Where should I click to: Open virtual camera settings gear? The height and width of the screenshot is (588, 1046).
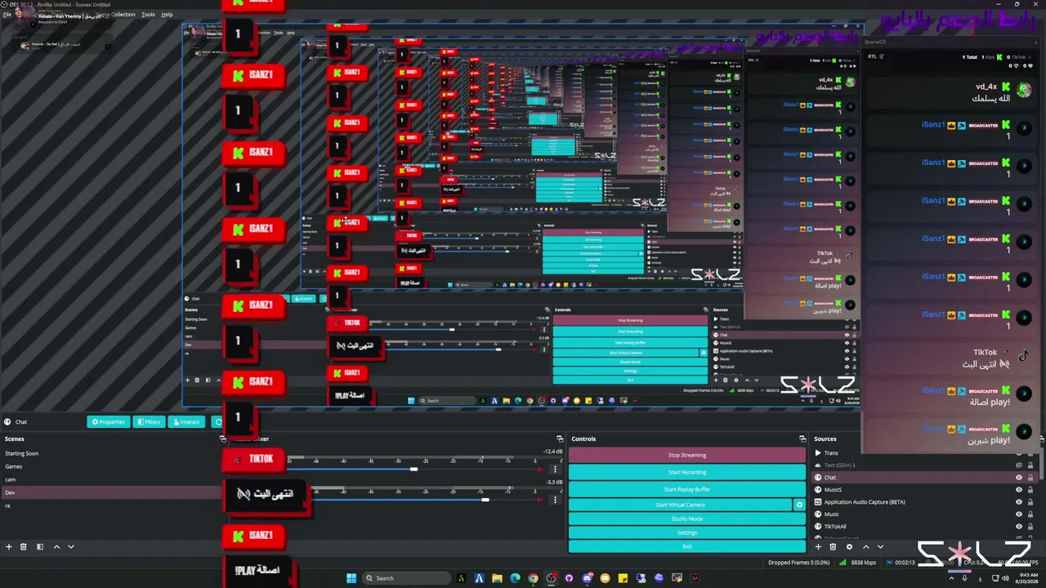click(x=799, y=505)
